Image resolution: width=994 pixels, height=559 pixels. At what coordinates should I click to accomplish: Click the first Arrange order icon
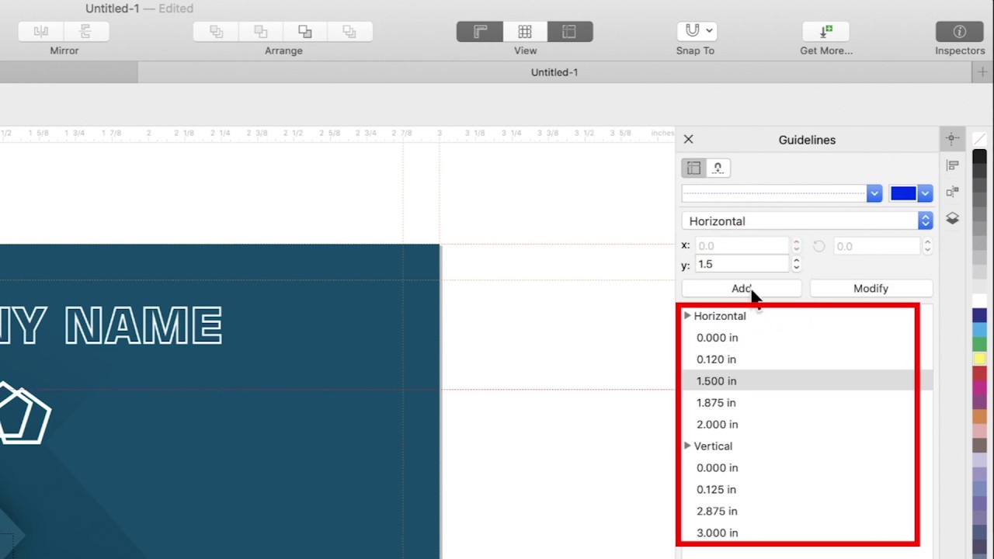click(216, 31)
